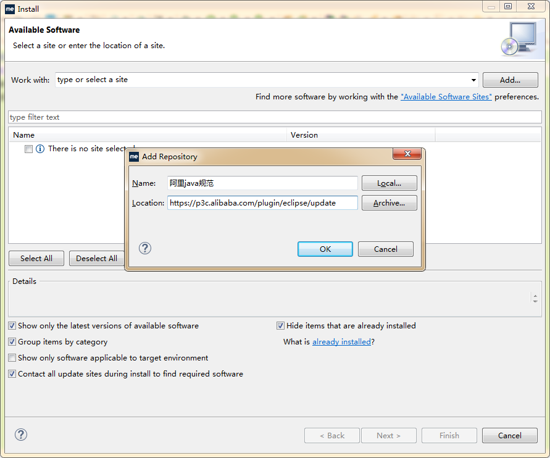Image resolution: width=550 pixels, height=458 pixels.
Task: Click the type filter text field
Action: click(x=275, y=117)
